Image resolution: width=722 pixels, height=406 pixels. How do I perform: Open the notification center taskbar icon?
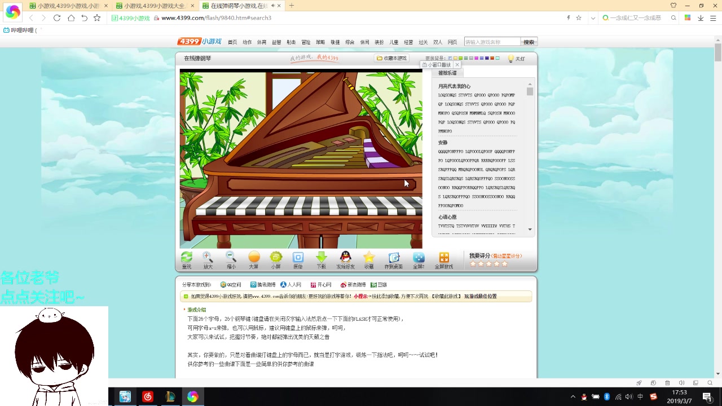click(x=707, y=397)
